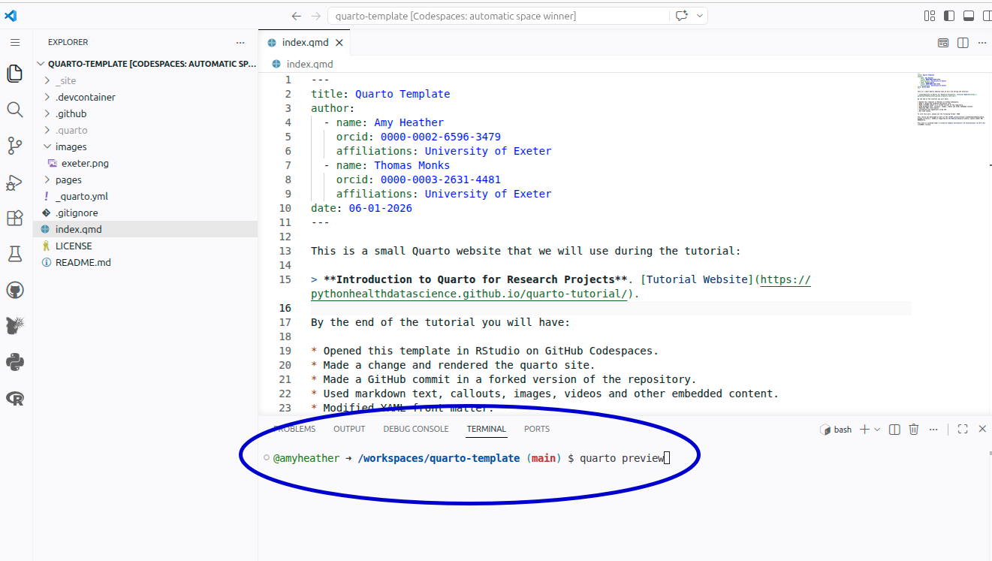
Task: Switch to the PROBLEMS panel tab
Action: (294, 429)
